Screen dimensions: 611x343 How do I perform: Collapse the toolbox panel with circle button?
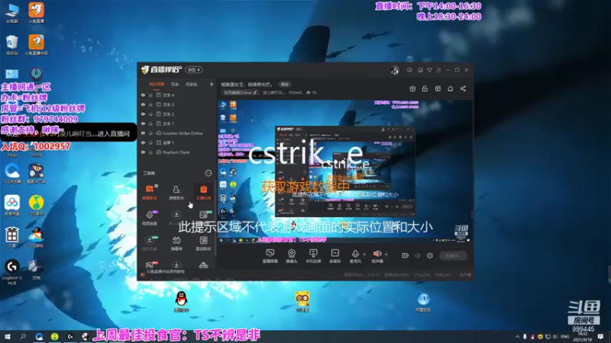click(x=208, y=173)
